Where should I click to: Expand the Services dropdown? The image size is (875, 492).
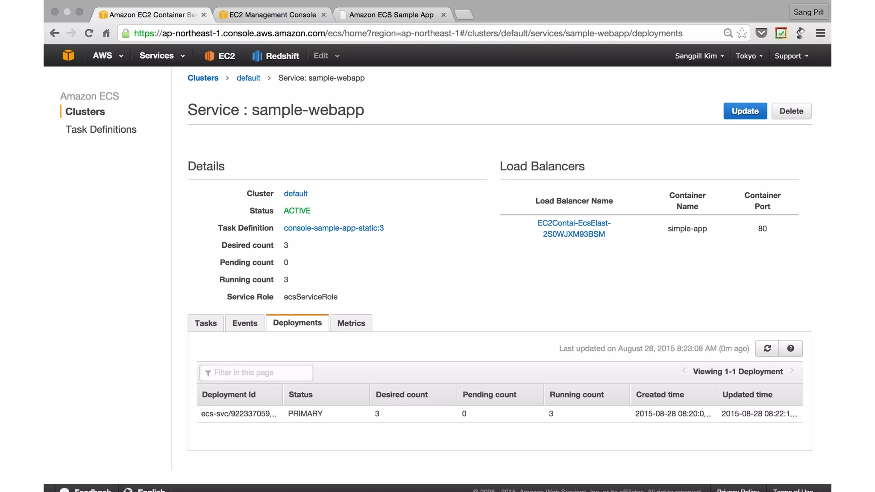162,56
